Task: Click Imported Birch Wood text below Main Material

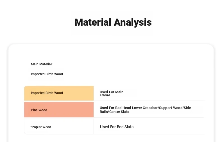Action: [47, 74]
